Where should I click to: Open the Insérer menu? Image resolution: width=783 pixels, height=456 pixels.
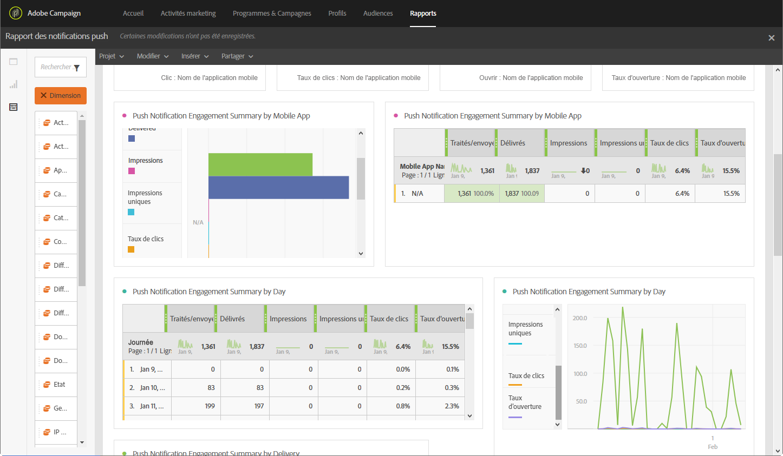(x=195, y=56)
